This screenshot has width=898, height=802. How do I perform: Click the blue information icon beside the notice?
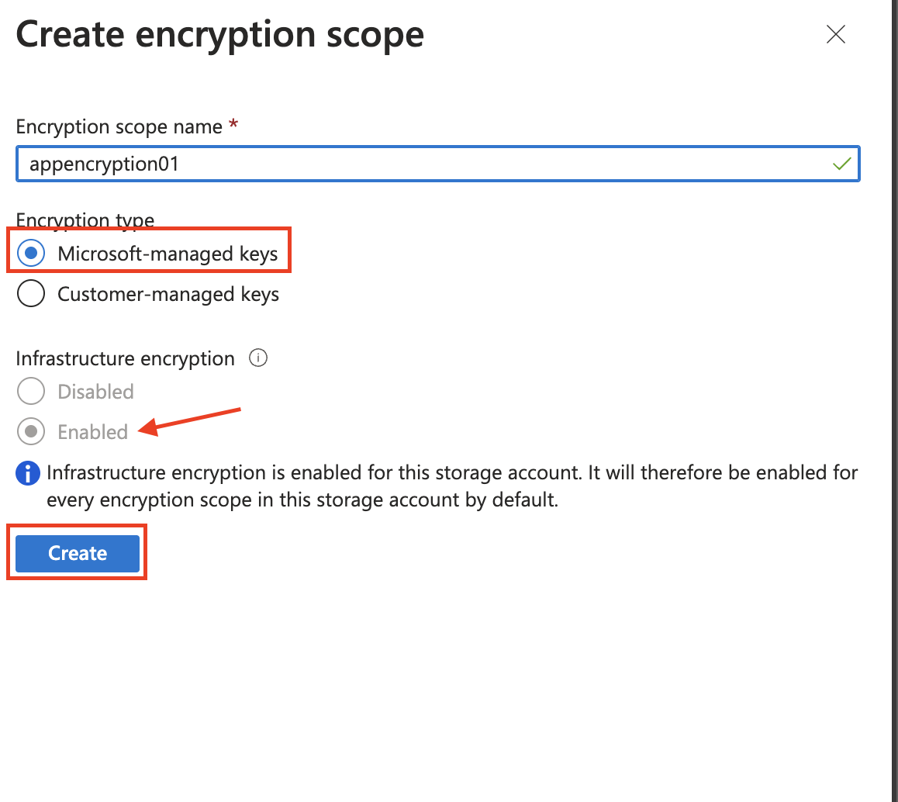(x=27, y=473)
